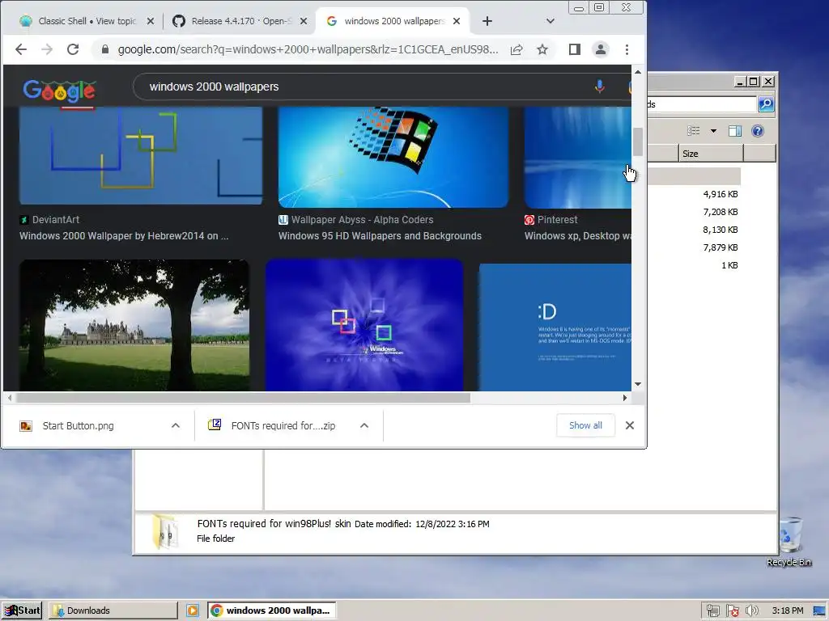Go forward in Chrome browser
829x621 pixels.
point(47,49)
